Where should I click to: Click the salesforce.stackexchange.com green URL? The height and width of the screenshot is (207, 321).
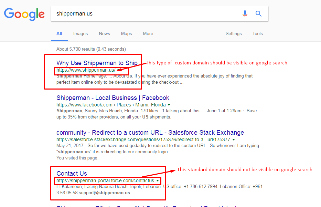[x=143, y=140]
